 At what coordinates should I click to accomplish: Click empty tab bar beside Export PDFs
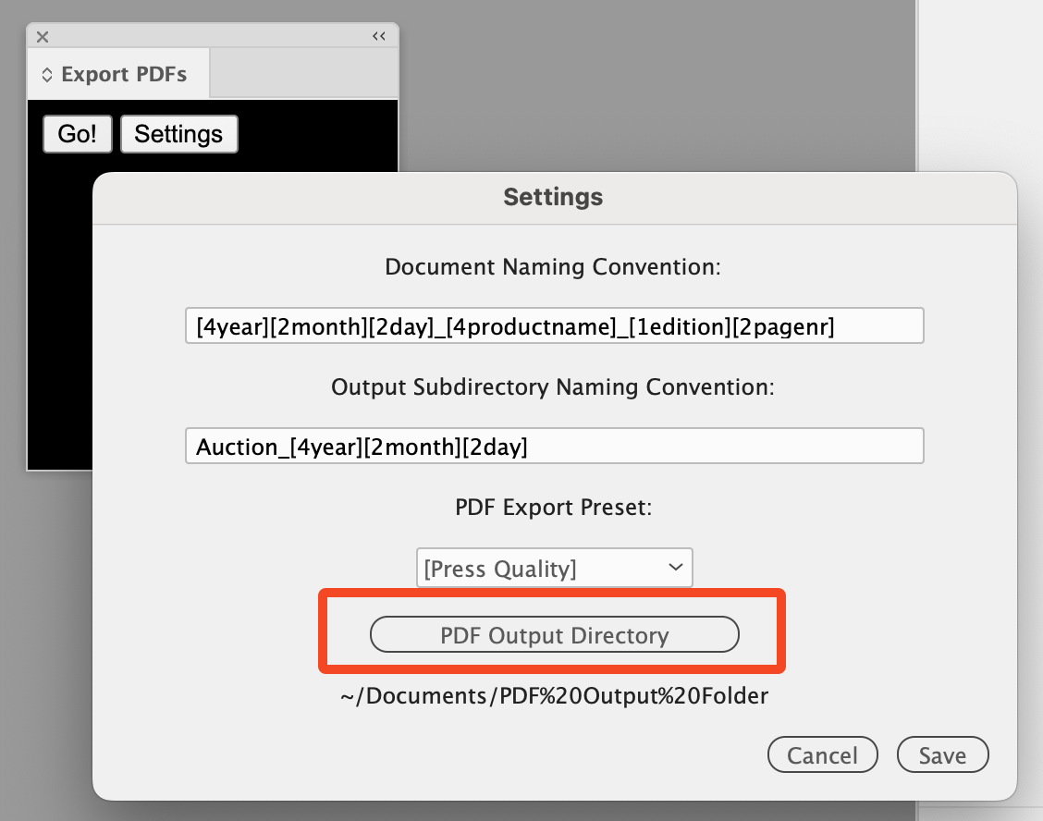[x=303, y=75]
